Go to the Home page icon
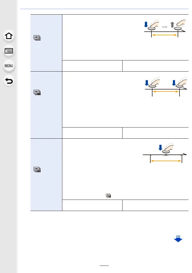Screen dimensions: 192x273 9,36
